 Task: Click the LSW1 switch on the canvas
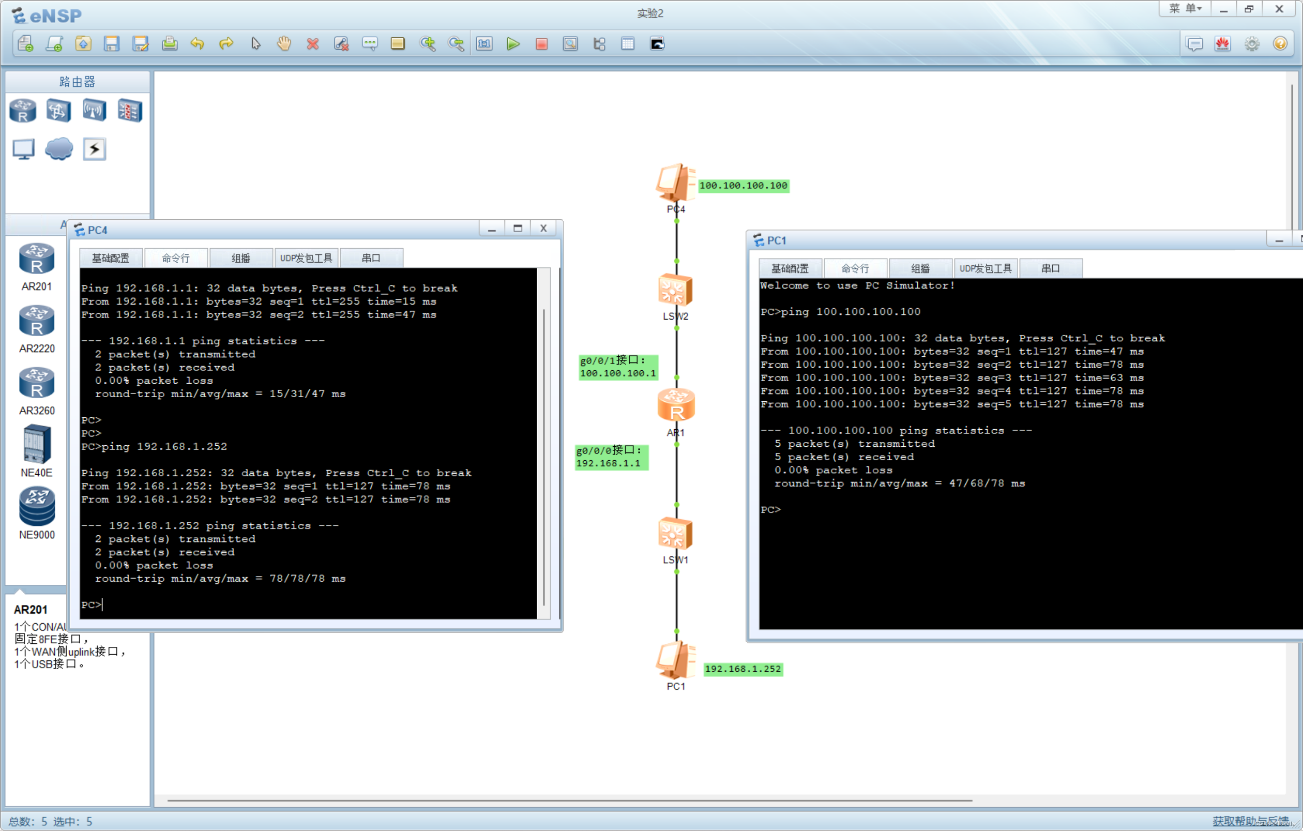pyautogui.click(x=675, y=534)
